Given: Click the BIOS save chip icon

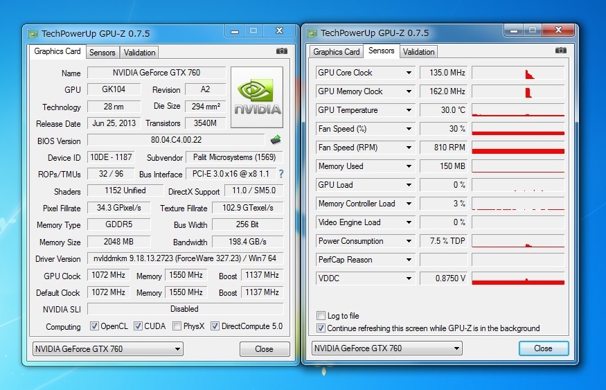Looking at the screenshot, I should (276, 139).
